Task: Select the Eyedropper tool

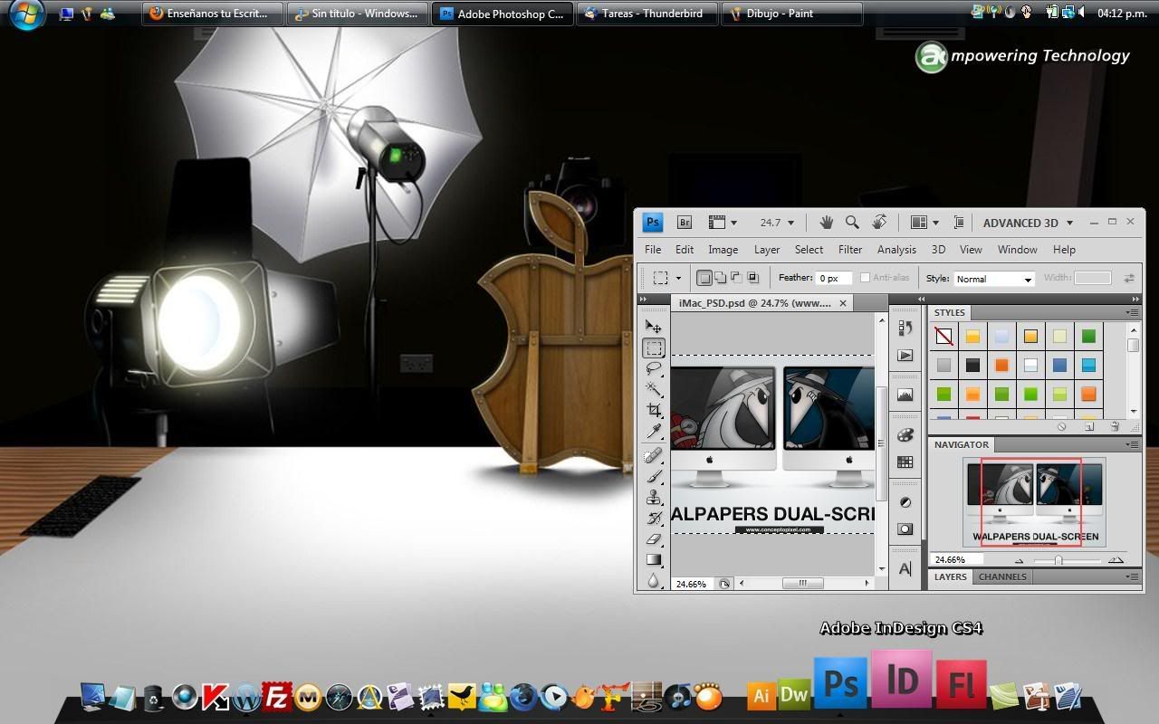Action: pyautogui.click(x=654, y=431)
